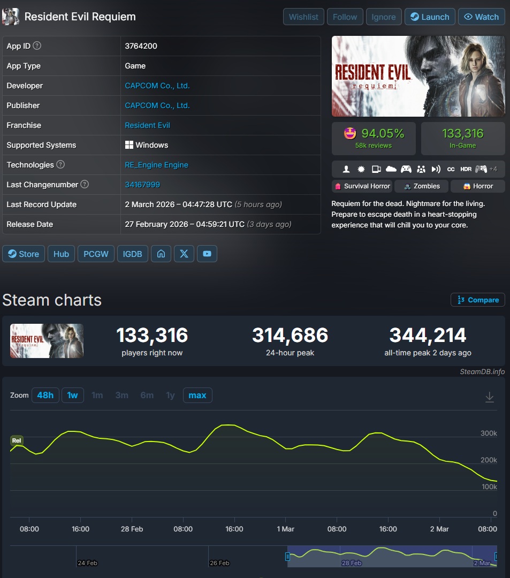The height and width of the screenshot is (578, 510).
Task: Switch chart zoom to max
Action: click(x=197, y=395)
